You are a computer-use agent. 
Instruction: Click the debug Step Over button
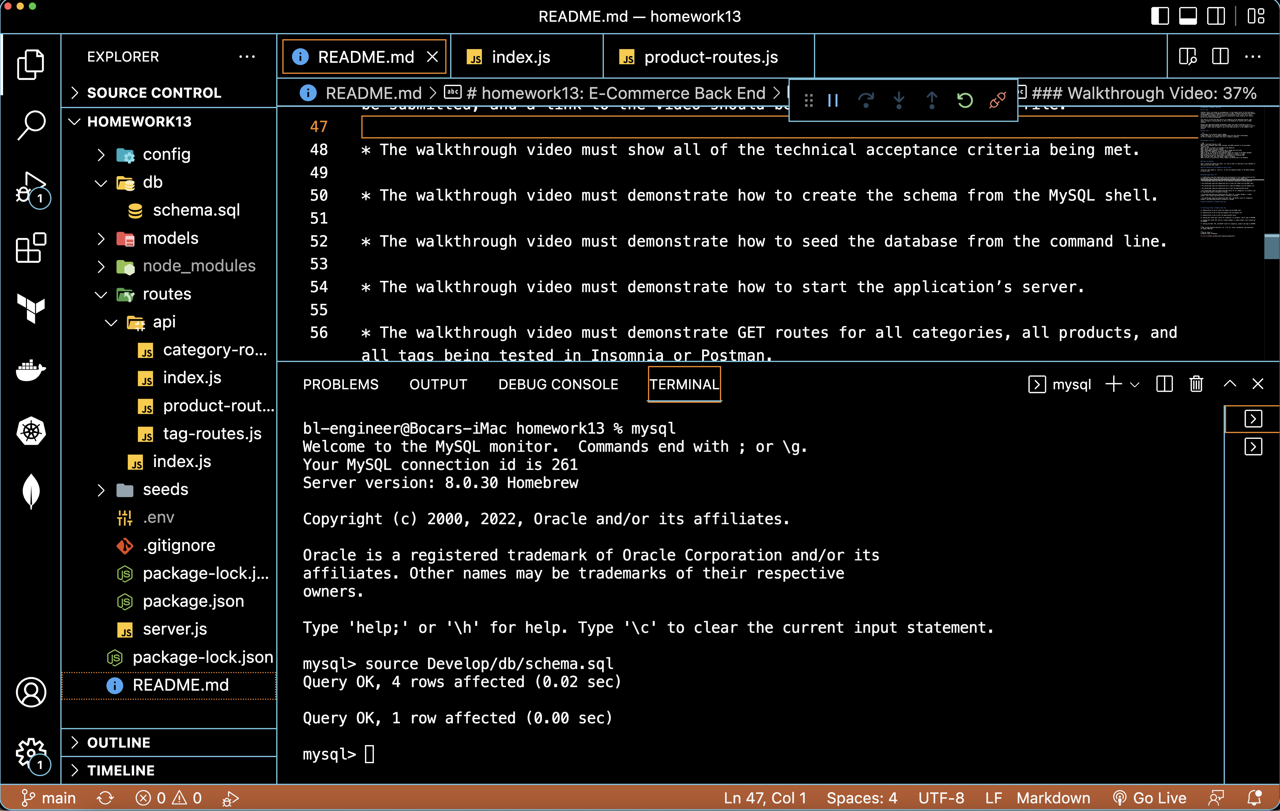point(866,100)
